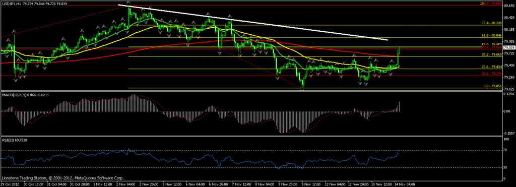Click the Fibonacci label 100.0 - 80.658

click(x=491, y=4)
